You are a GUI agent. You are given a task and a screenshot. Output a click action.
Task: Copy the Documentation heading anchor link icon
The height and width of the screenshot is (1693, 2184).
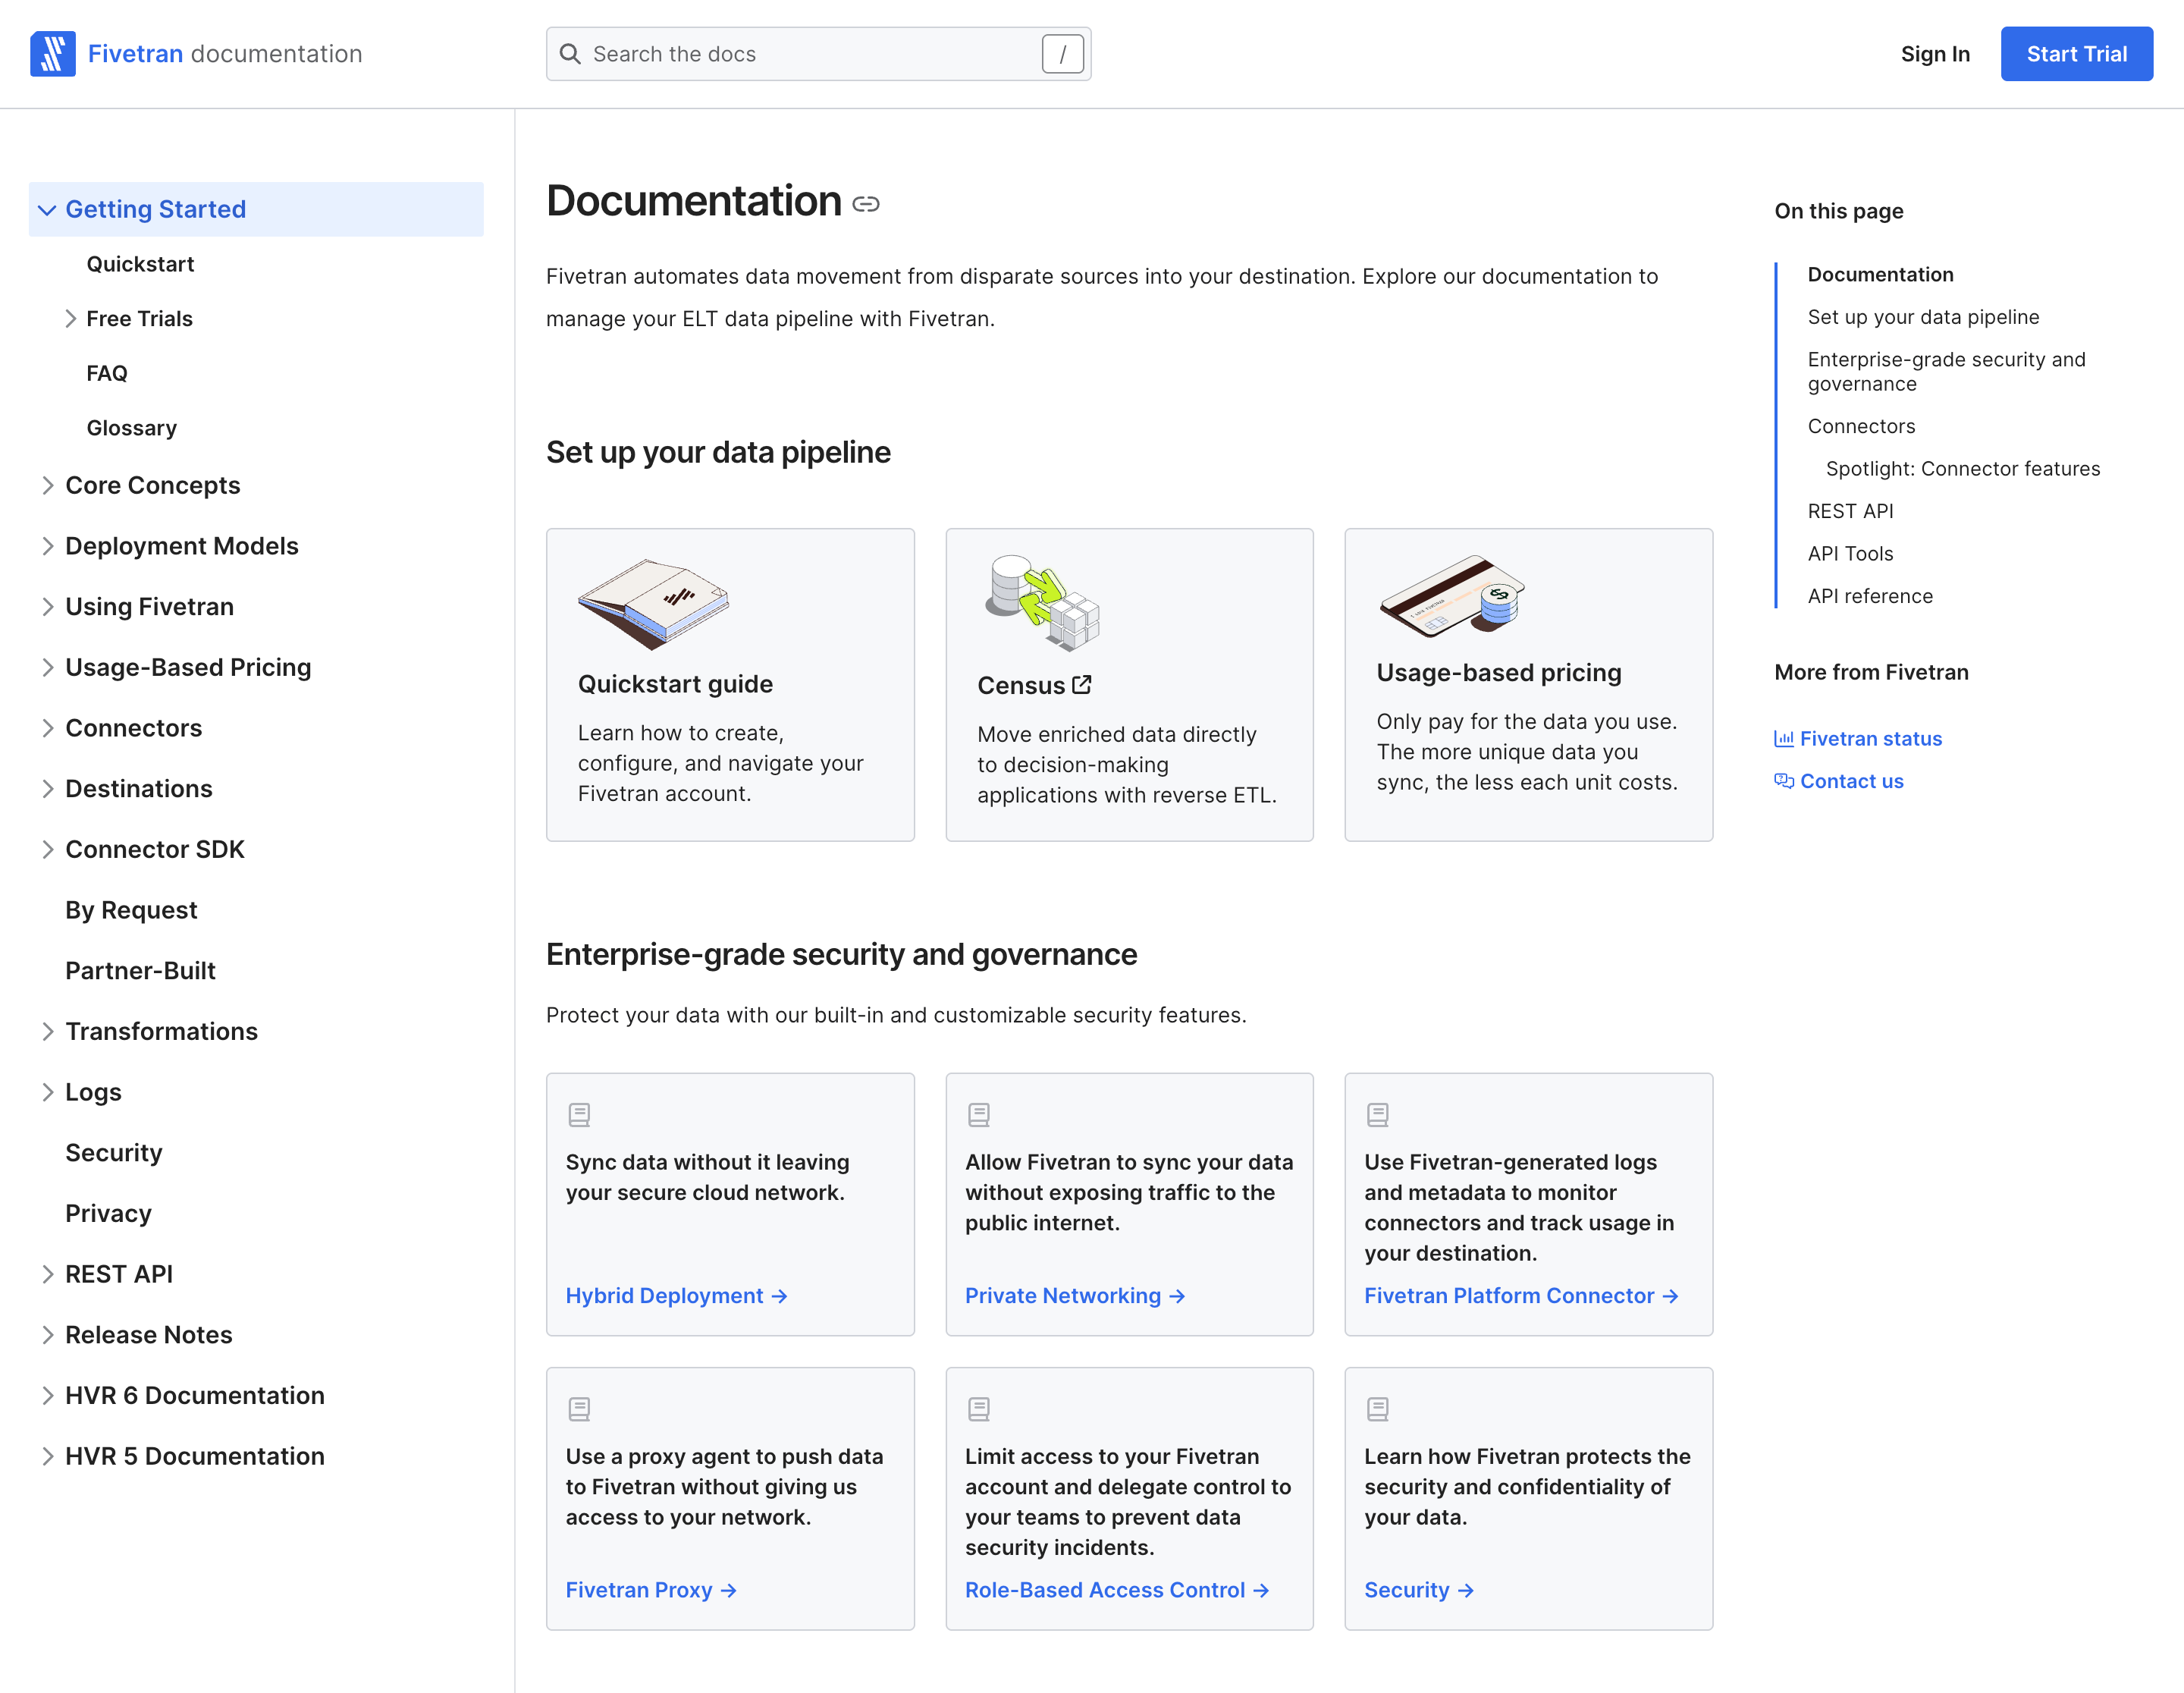866,204
